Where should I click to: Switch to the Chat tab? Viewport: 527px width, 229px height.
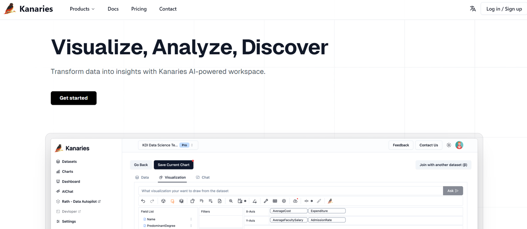[203, 177]
